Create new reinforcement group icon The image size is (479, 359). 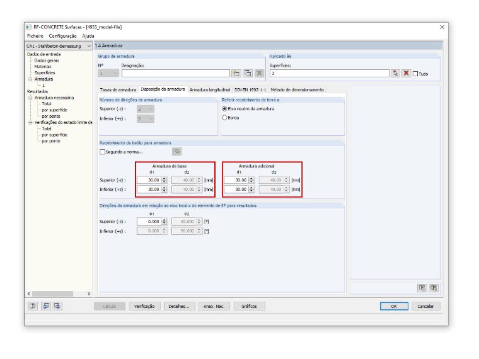(x=236, y=73)
